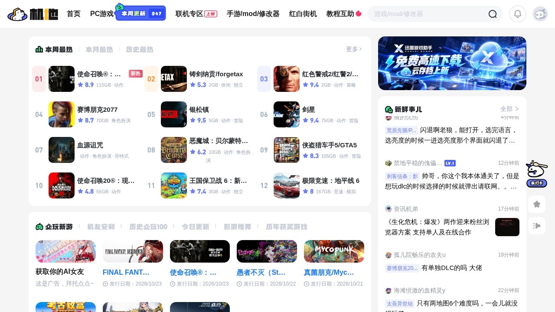Open 手游/mod/修改器 in the navigation

(x=253, y=14)
